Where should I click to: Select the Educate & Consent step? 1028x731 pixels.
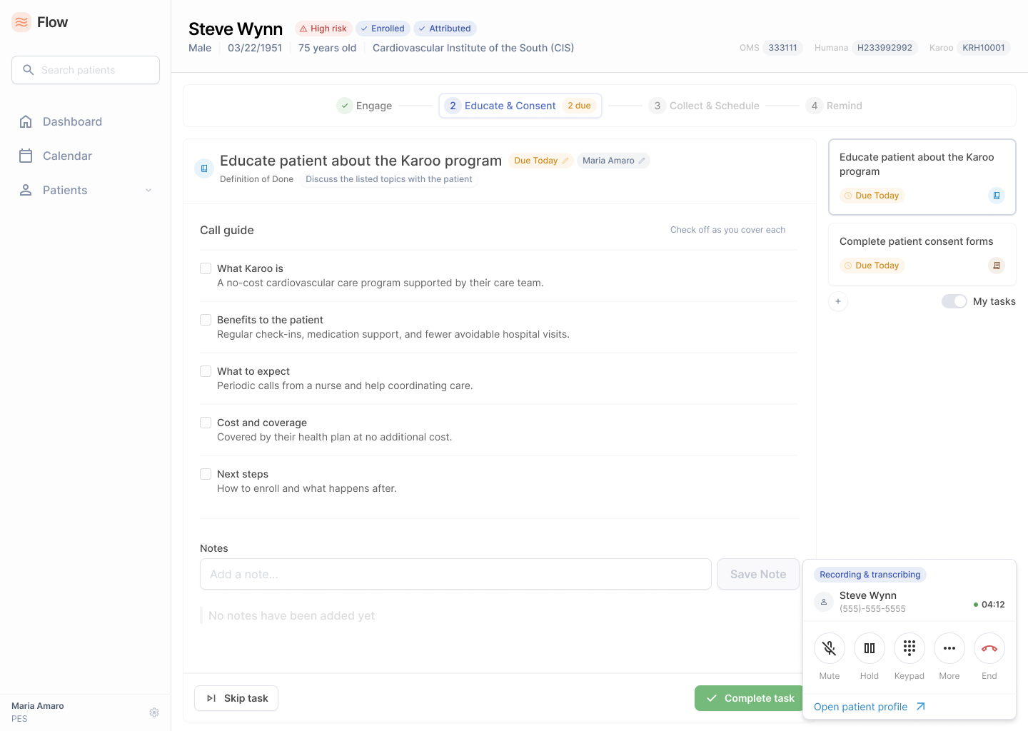pyautogui.click(x=520, y=106)
